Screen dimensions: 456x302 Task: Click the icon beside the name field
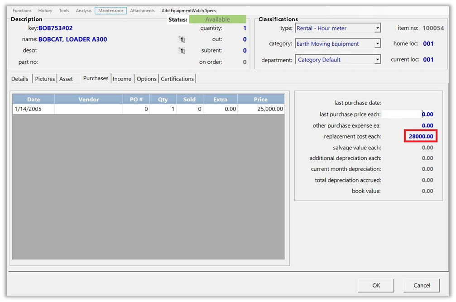[x=182, y=39]
